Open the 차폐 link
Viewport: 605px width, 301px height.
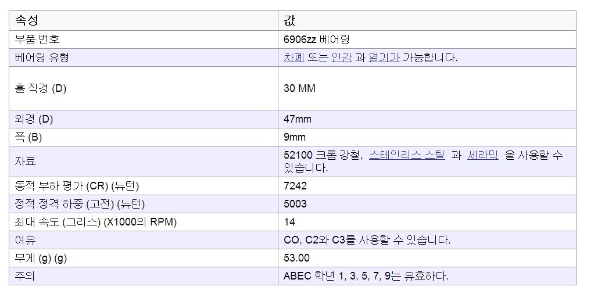[x=294, y=58]
